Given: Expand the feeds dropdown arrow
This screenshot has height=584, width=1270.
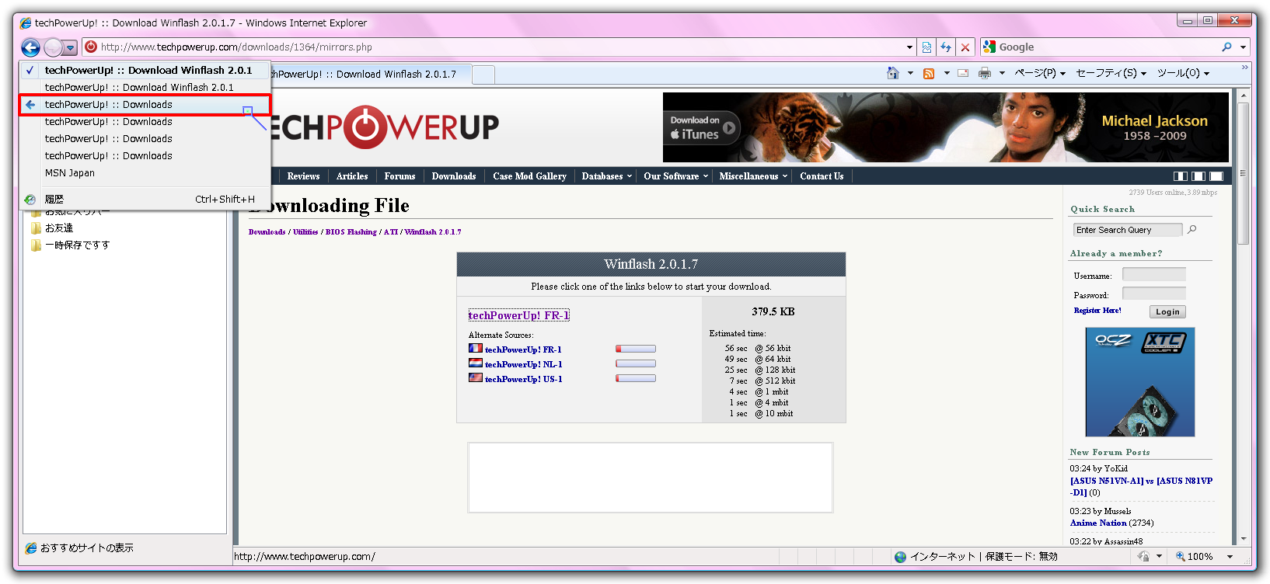Looking at the screenshot, I should pyautogui.click(x=947, y=73).
